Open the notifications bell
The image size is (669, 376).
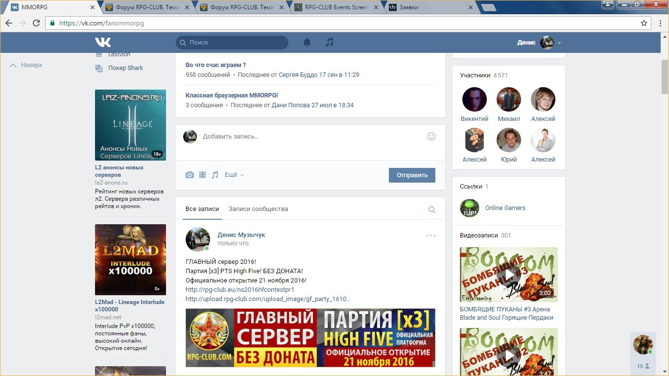(x=307, y=43)
